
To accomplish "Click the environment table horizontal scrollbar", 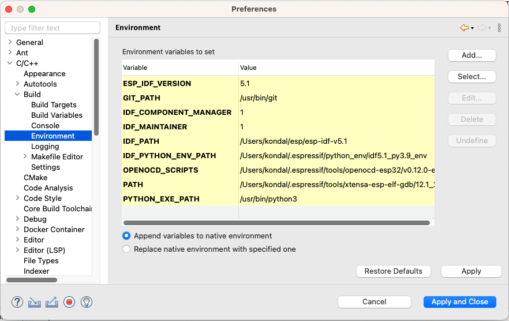I will pyautogui.click(x=276, y=223).
